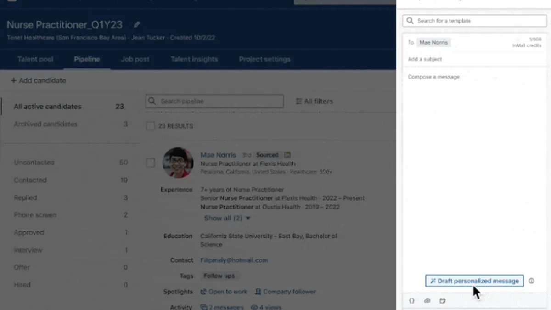Click the Search for a template field

475,21
